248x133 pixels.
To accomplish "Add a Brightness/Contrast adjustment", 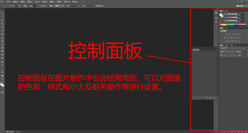I will (x=226, y=34).
